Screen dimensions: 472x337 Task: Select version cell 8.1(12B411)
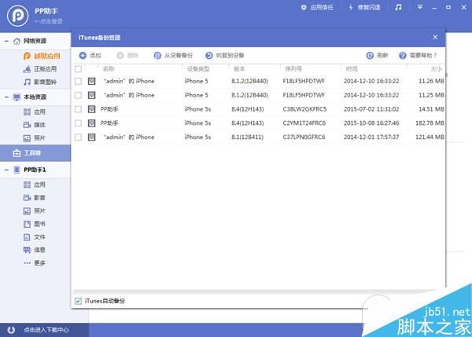(247, 137)
